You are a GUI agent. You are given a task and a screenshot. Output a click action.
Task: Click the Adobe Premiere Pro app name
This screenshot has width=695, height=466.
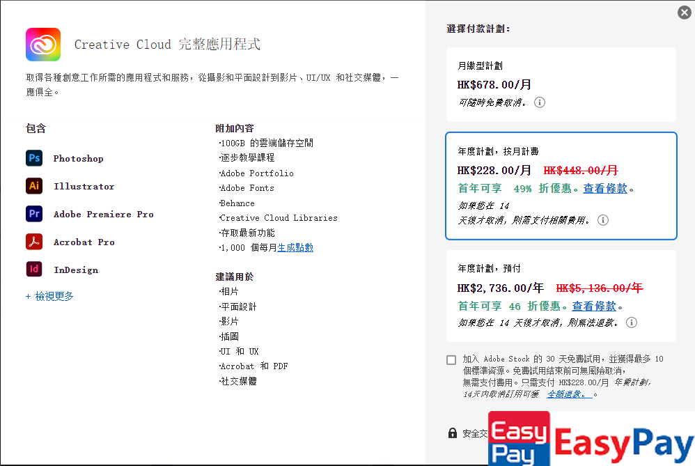[x=103, y=214]
